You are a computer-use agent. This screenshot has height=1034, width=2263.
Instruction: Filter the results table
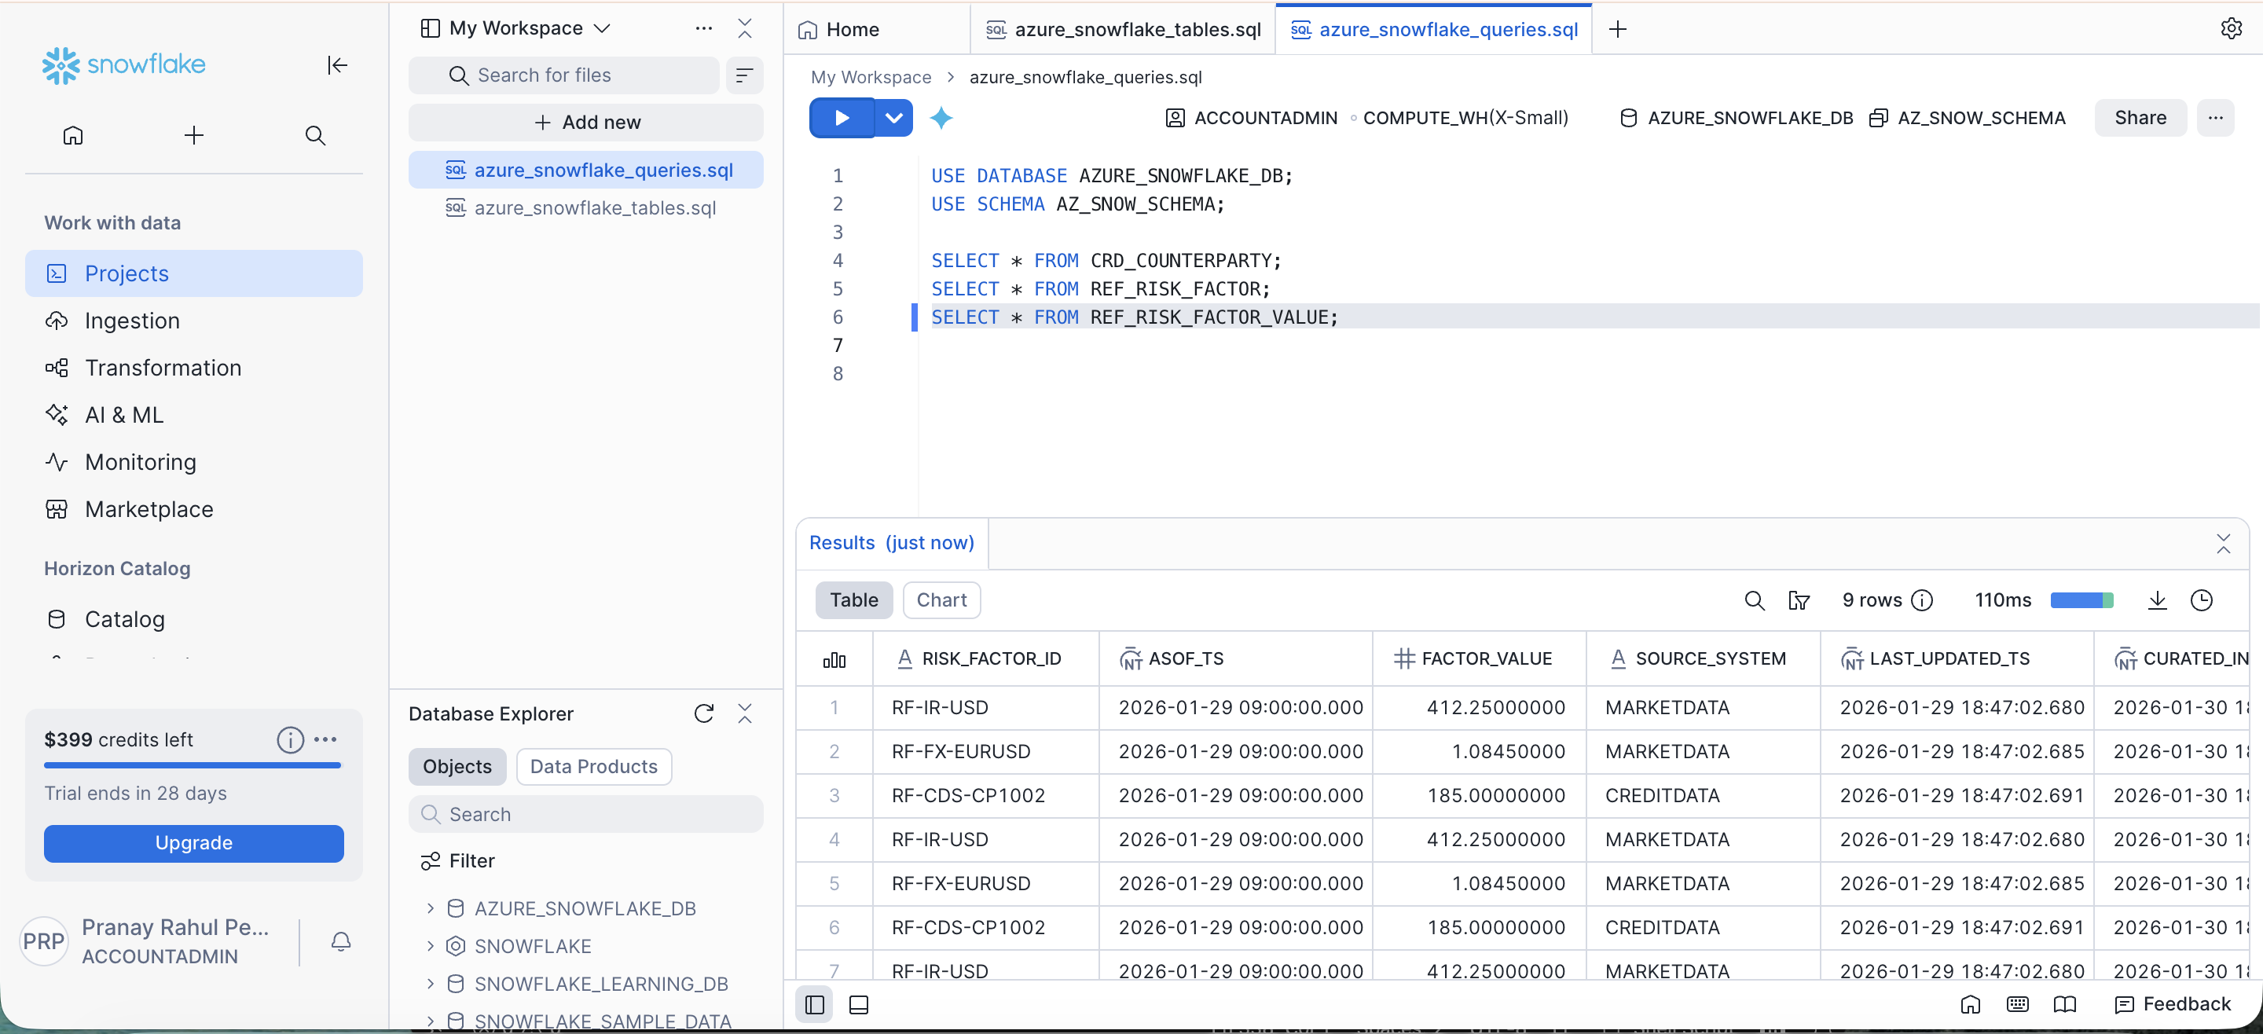[x=1799, y=600]
